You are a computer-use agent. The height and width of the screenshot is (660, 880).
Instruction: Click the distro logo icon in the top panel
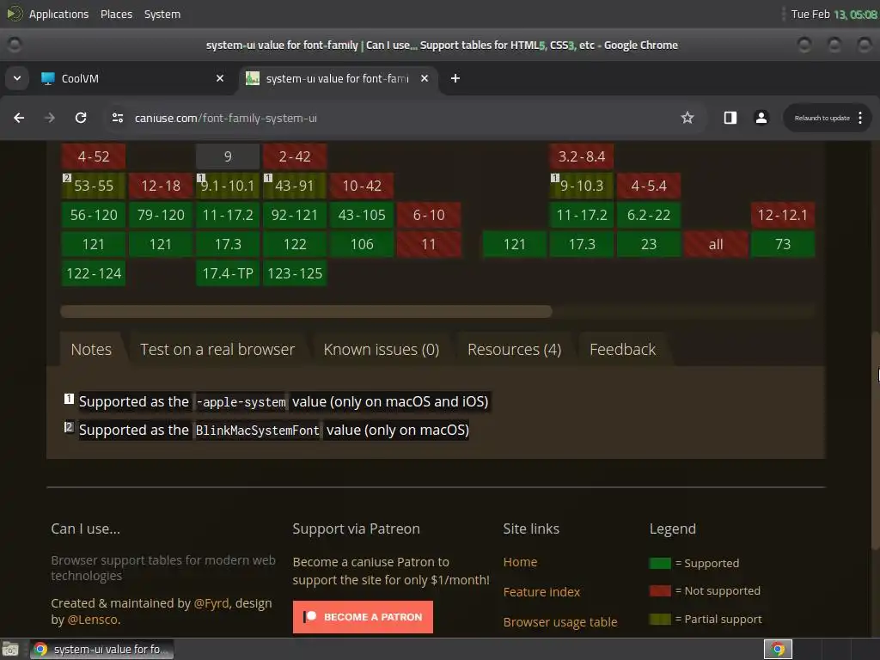point(15,14)
